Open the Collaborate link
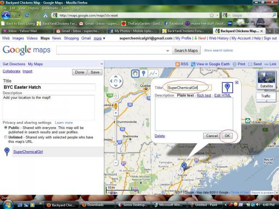The height and width of the screenshot is (209, 279). coord(11,71)
